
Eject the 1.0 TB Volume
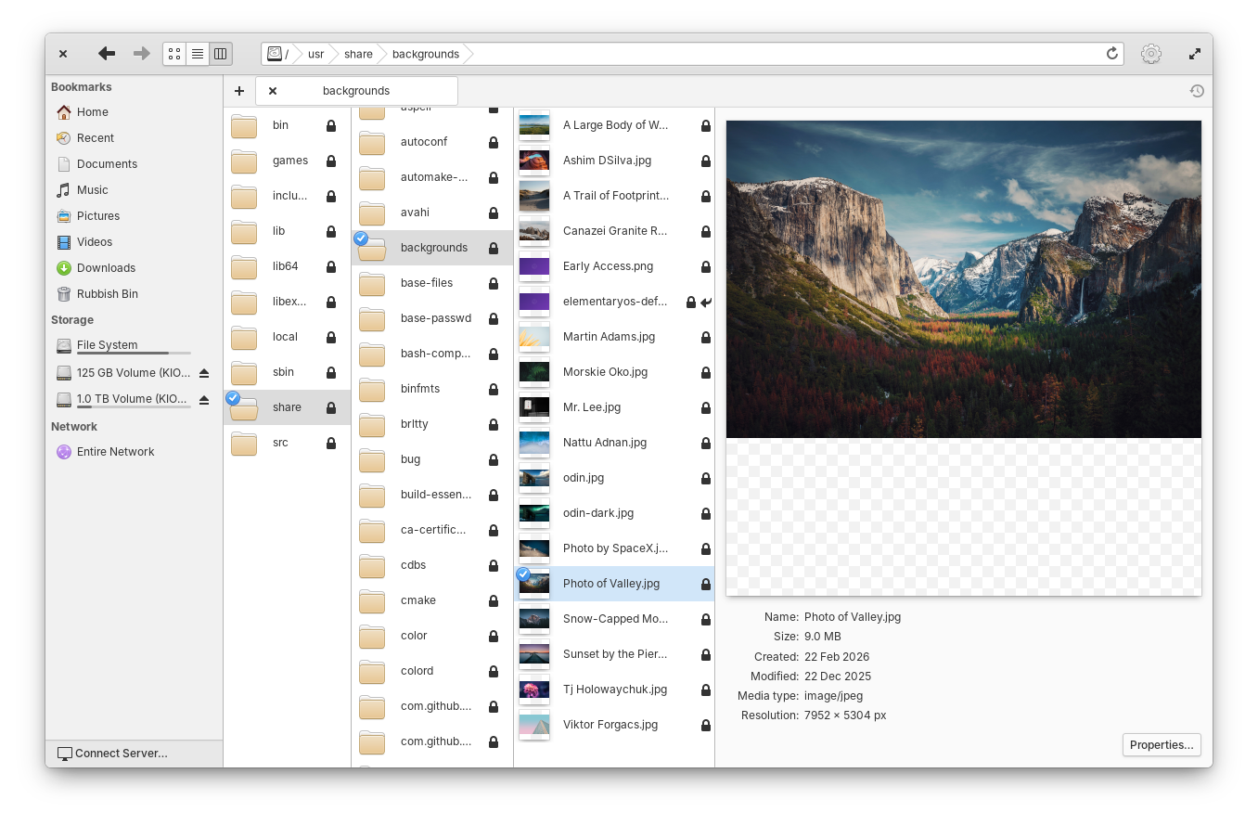click(204, 399)
